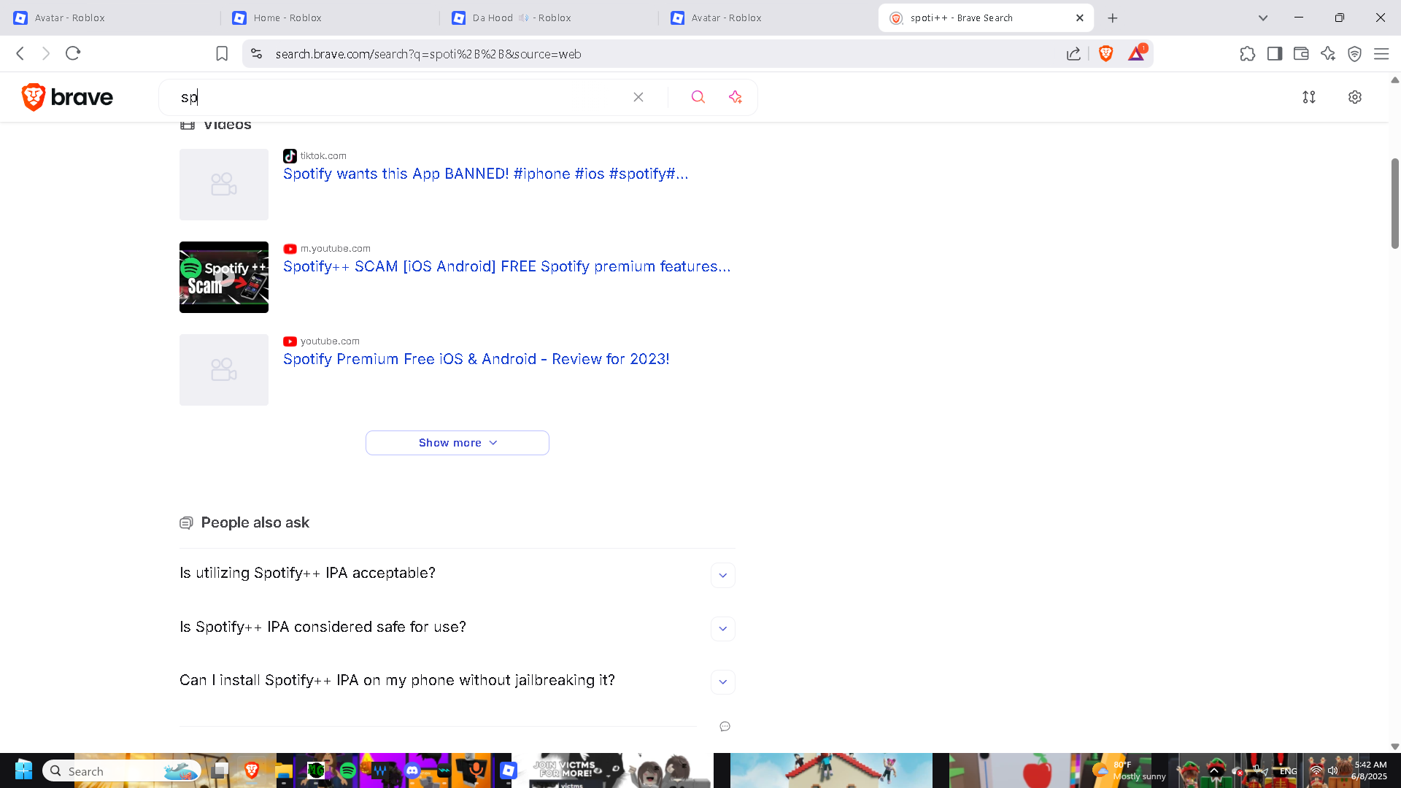1401x788 pixels.
Task: Go back to the previous page
Action: pyautogui.click(x=20, y=53)
